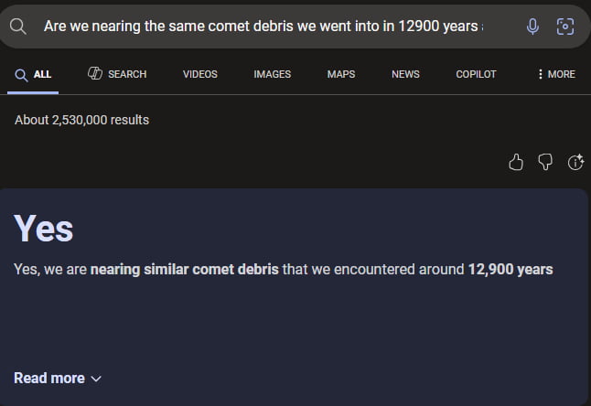Open the Copilot tab
Image resolution: width=591 pixels, height=406 pixels.
click(476, 74)
